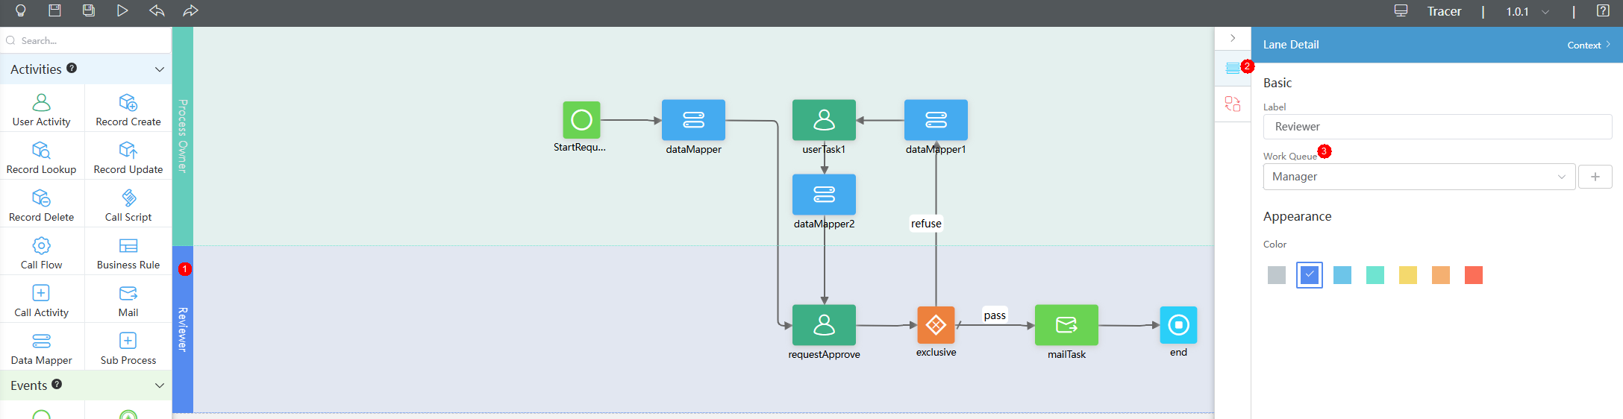Open the version 1.0.1 dropdown

[1527, 11]
